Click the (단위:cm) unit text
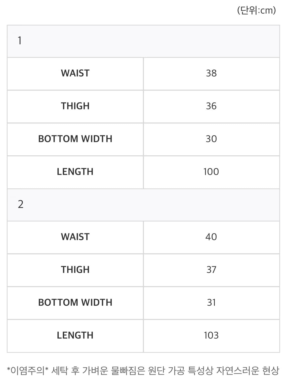The image size is (283, 378). click(257, 10)
